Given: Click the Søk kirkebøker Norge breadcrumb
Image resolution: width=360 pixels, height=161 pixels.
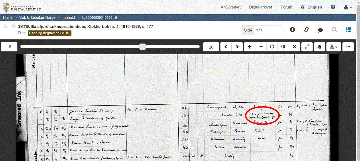Looking at the screenshot, I should click(37, 17).
